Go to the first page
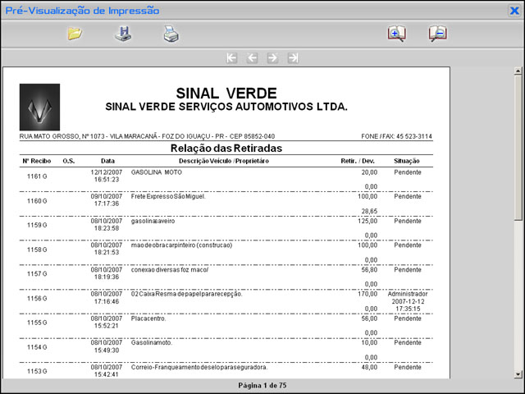 231,58
